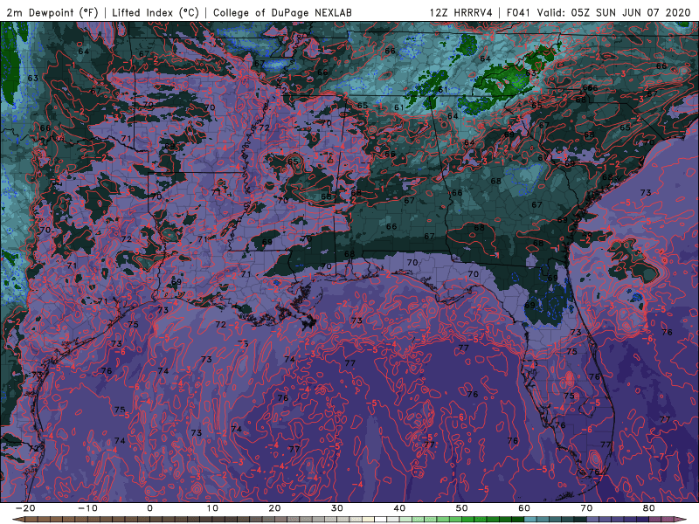Viewport: 699px width, 524px height.
Task: Click the 20 label on the color scale
Action: (x=274, y=508)
